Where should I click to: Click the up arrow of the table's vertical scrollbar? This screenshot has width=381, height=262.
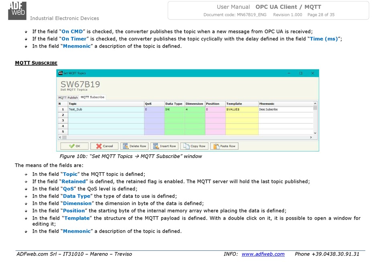315,103
